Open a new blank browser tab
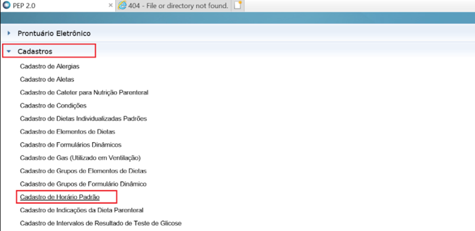The image size is (475, 231). 238,6
